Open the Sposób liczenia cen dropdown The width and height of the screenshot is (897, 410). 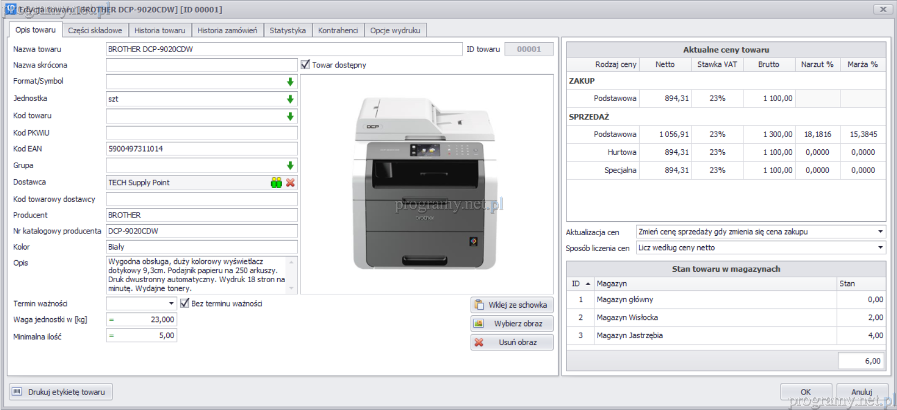[880, 247]
